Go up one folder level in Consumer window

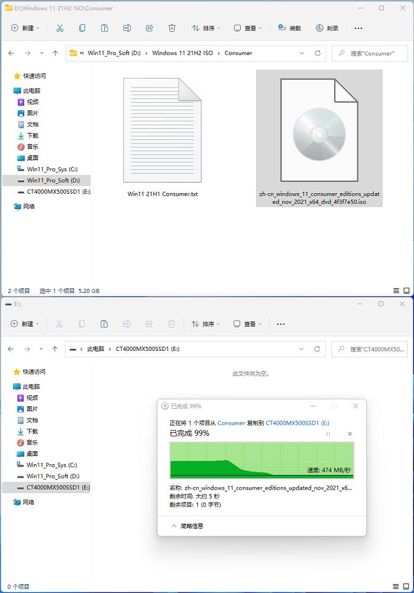click(x=56, y=53)
